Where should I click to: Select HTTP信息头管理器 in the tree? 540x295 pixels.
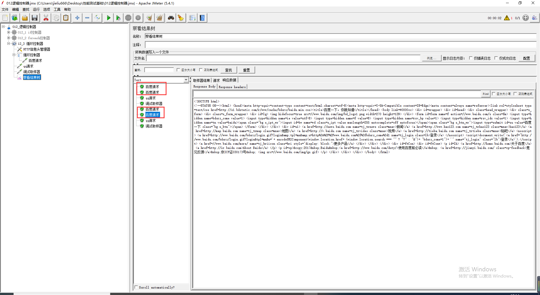[37, 49]
